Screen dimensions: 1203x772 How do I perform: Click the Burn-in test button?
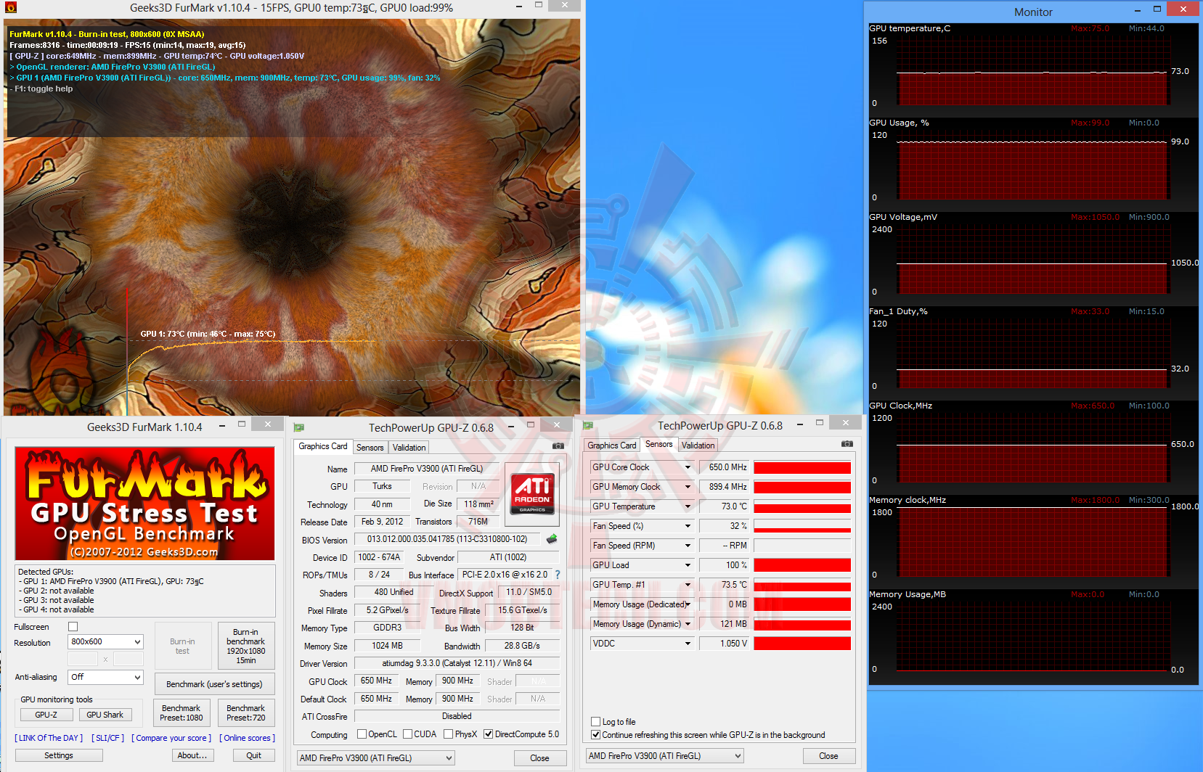coord(183,646)
